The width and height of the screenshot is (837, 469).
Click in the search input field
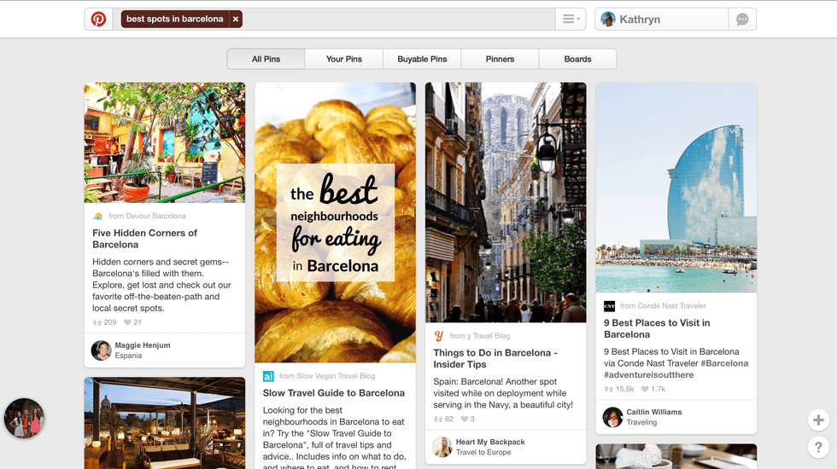click(398, 19)
